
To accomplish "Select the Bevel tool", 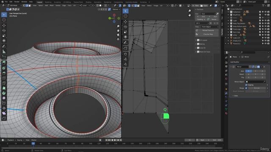I will pos(4,73).
